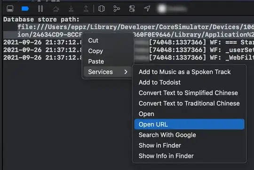Image resolution: width=254 pixels, height=170 pixels.
Task: Click the selected file:///Users/eppz path line
Action: (136, 27)
